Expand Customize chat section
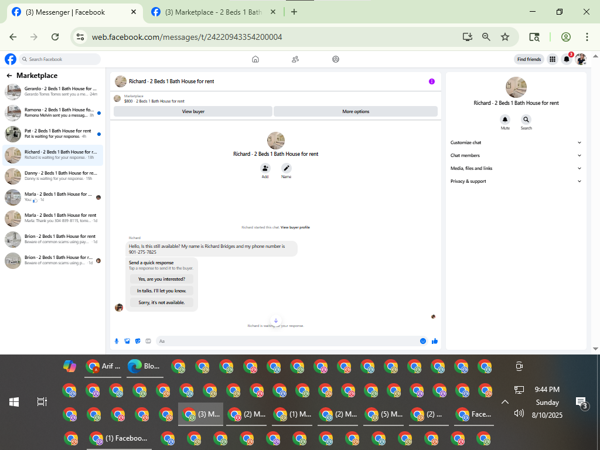The image size is (600, 450). tap(516, 142)
